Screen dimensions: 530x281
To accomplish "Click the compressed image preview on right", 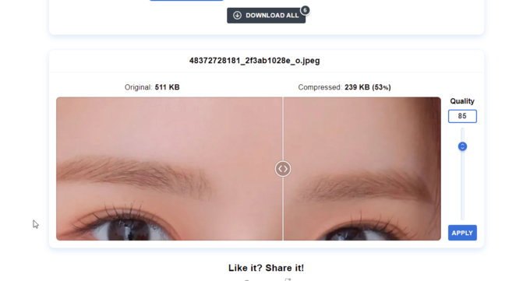I will click(x=362, y=169).
